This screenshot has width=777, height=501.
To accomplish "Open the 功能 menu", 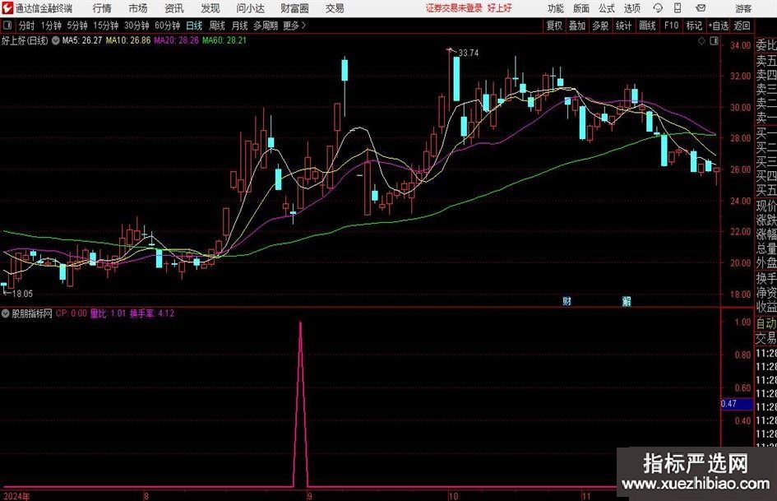I will point(556,8).
